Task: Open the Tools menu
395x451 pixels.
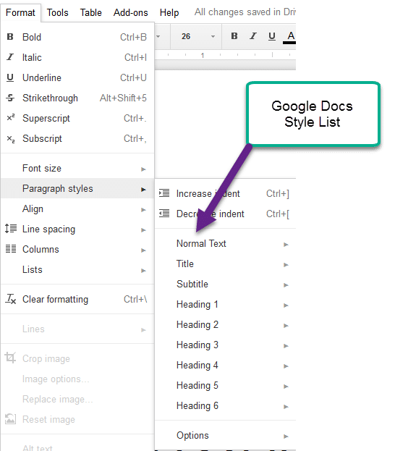Action: [x=58, y=12]
